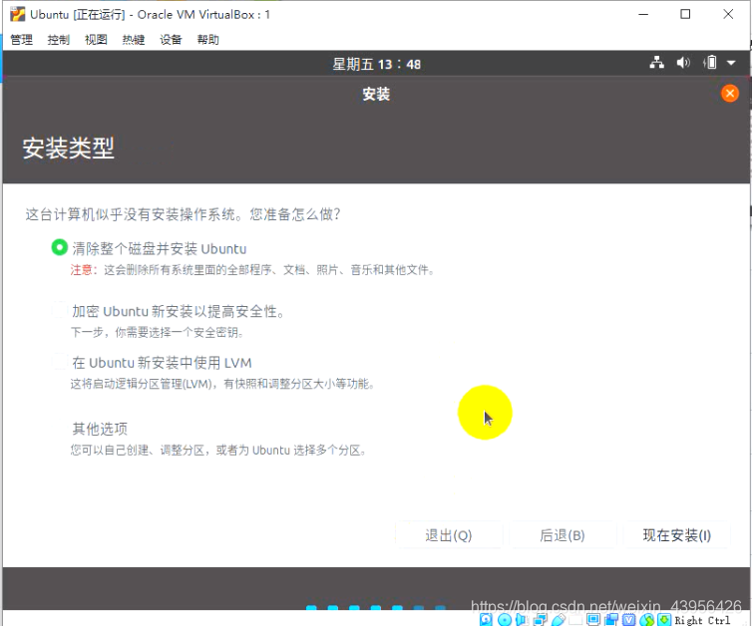752x626 pixels.
Task: Click the 安装类型 heading
Action: tap(68, 148)
